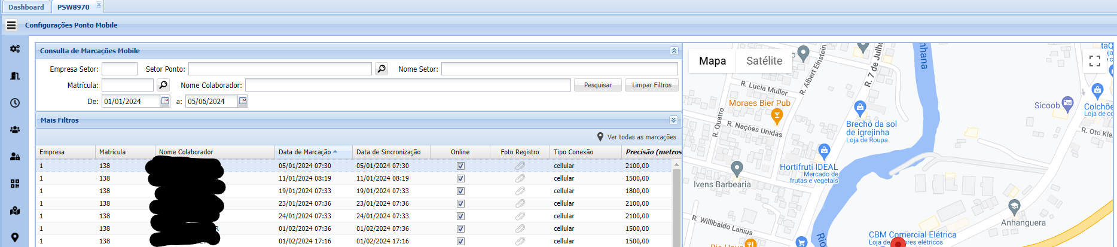Switch to the Dashboard tab

click(26, 7)
